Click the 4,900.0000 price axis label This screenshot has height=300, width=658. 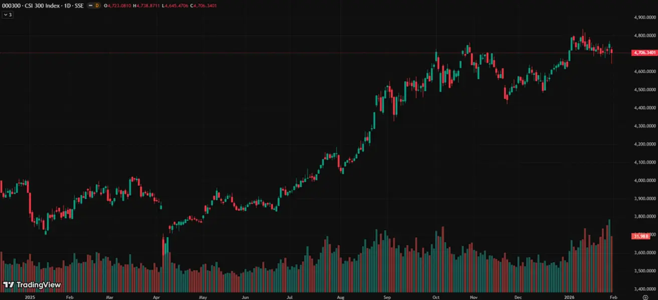click(x=644, y=18)
